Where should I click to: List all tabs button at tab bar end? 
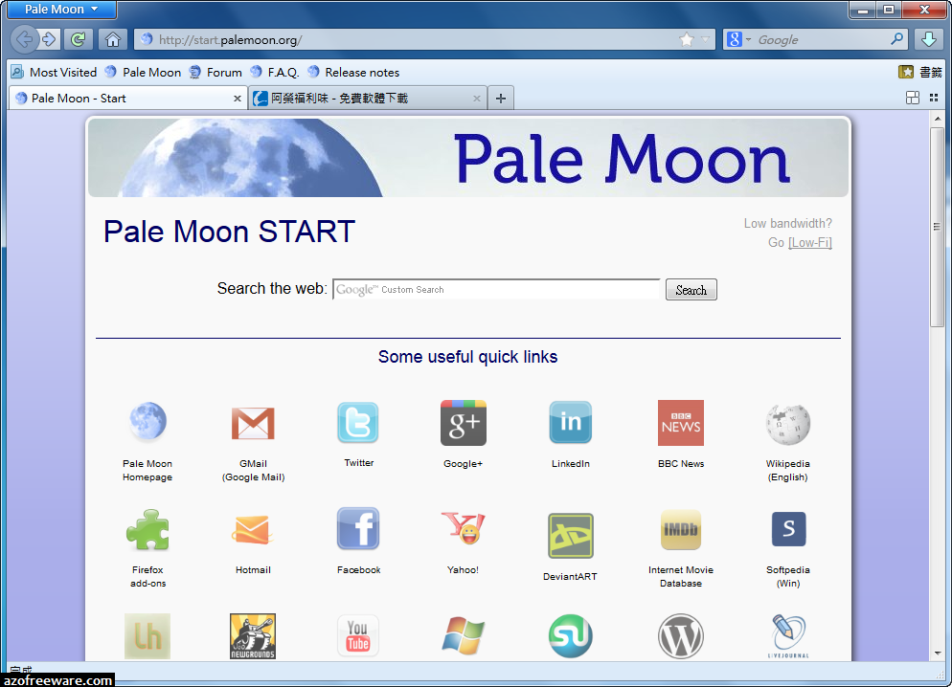(x=934, y=98)
